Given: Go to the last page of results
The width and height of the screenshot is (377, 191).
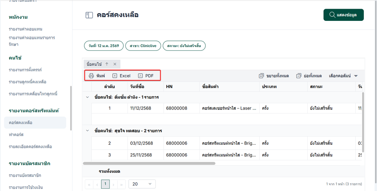Looking at the screenshot, I should (x=121, y=184).
